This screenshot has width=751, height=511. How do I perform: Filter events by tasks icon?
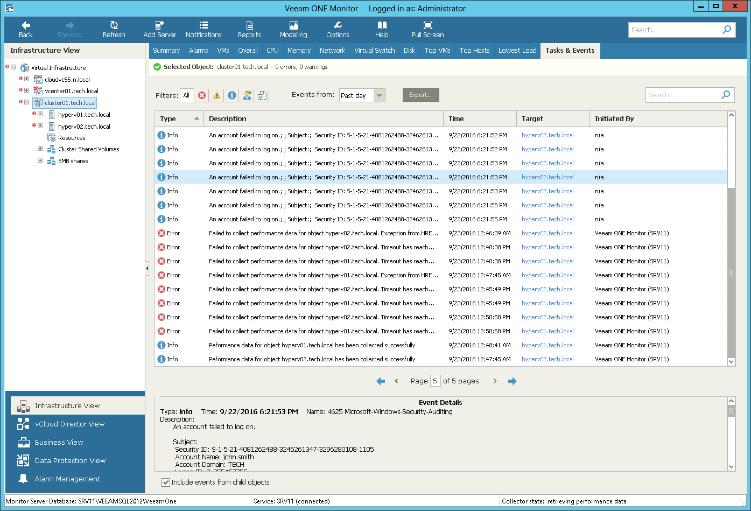point(262,95)
